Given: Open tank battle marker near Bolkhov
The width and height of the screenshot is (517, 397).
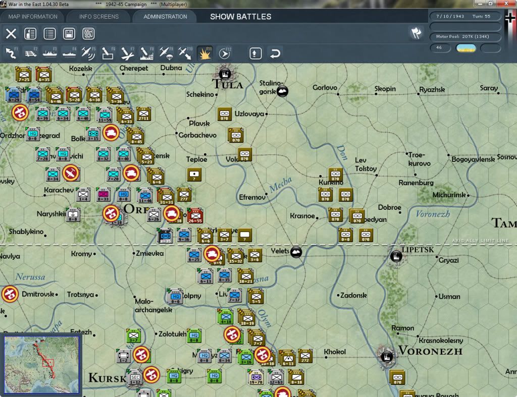Looking at the screenshot, I should pos(111,133).
